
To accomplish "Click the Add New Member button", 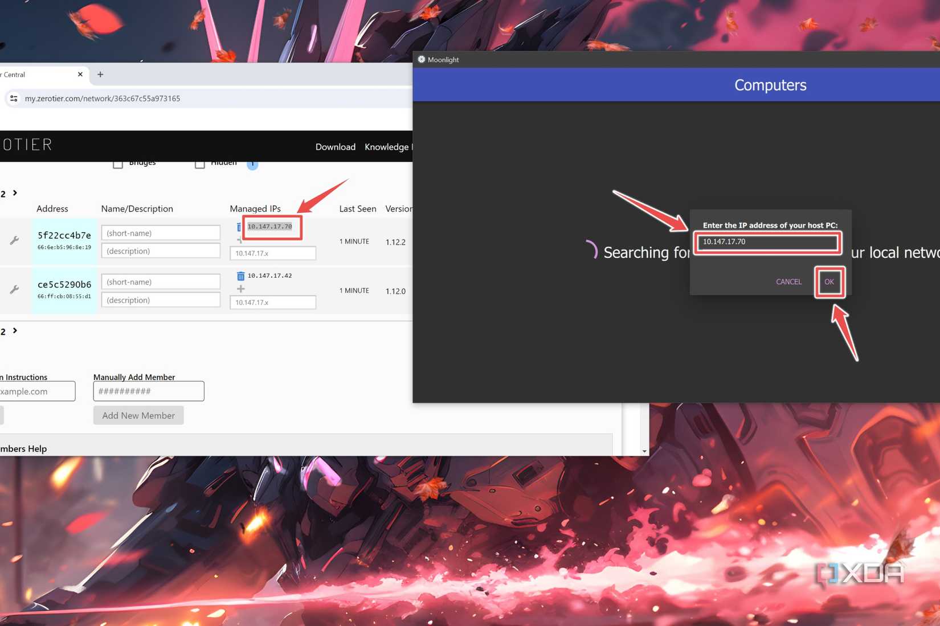I will (x=138, y=415).
